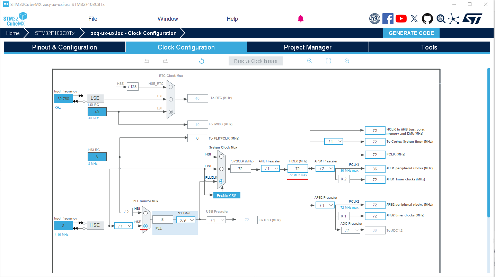Click APB1 peripheral clocks value 36
The width and height of the screenshot is (495, 277).
click(x=375, y=169)
